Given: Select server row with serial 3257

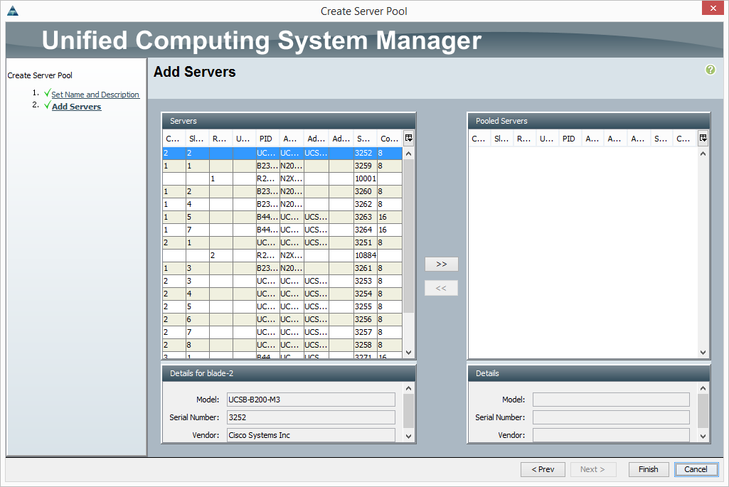Looking at the screenshot, I should tap(282, 332).
